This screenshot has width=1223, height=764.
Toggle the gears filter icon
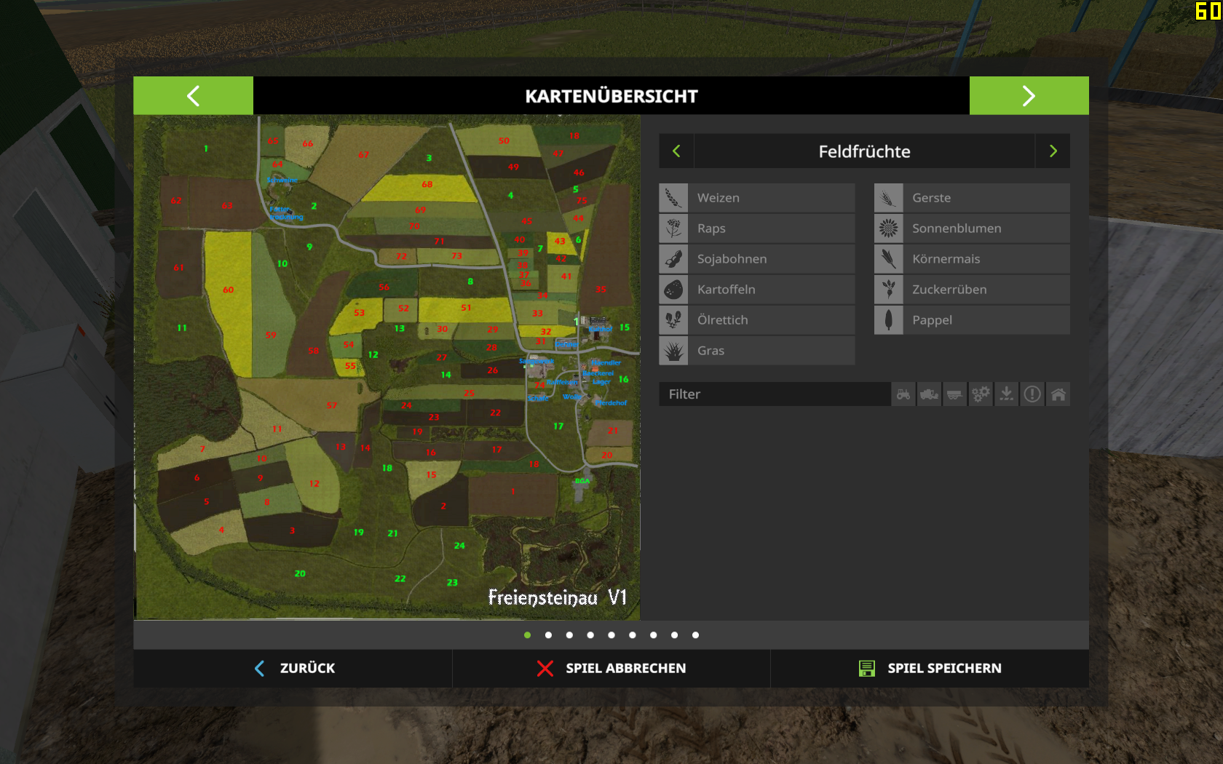tap(981, 394)
